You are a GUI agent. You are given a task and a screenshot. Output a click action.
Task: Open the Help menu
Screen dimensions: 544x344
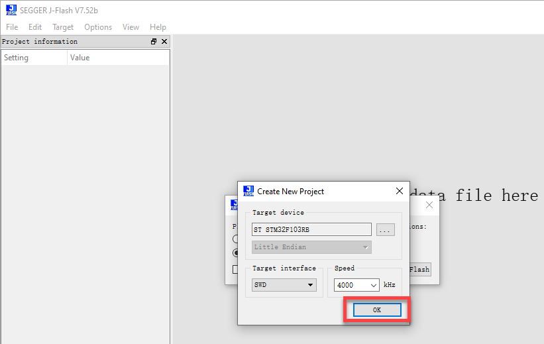tap(158, 27)
